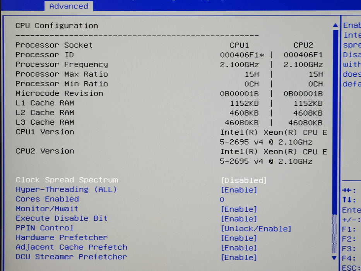Change the DCU Streamer Prefetcher setting
Viewport: 361px width, 271px height.
pos(239,257)
